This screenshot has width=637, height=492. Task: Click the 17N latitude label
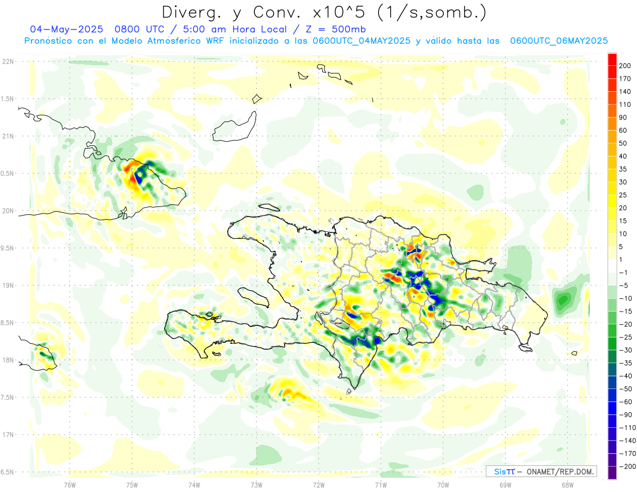(8, 435)
